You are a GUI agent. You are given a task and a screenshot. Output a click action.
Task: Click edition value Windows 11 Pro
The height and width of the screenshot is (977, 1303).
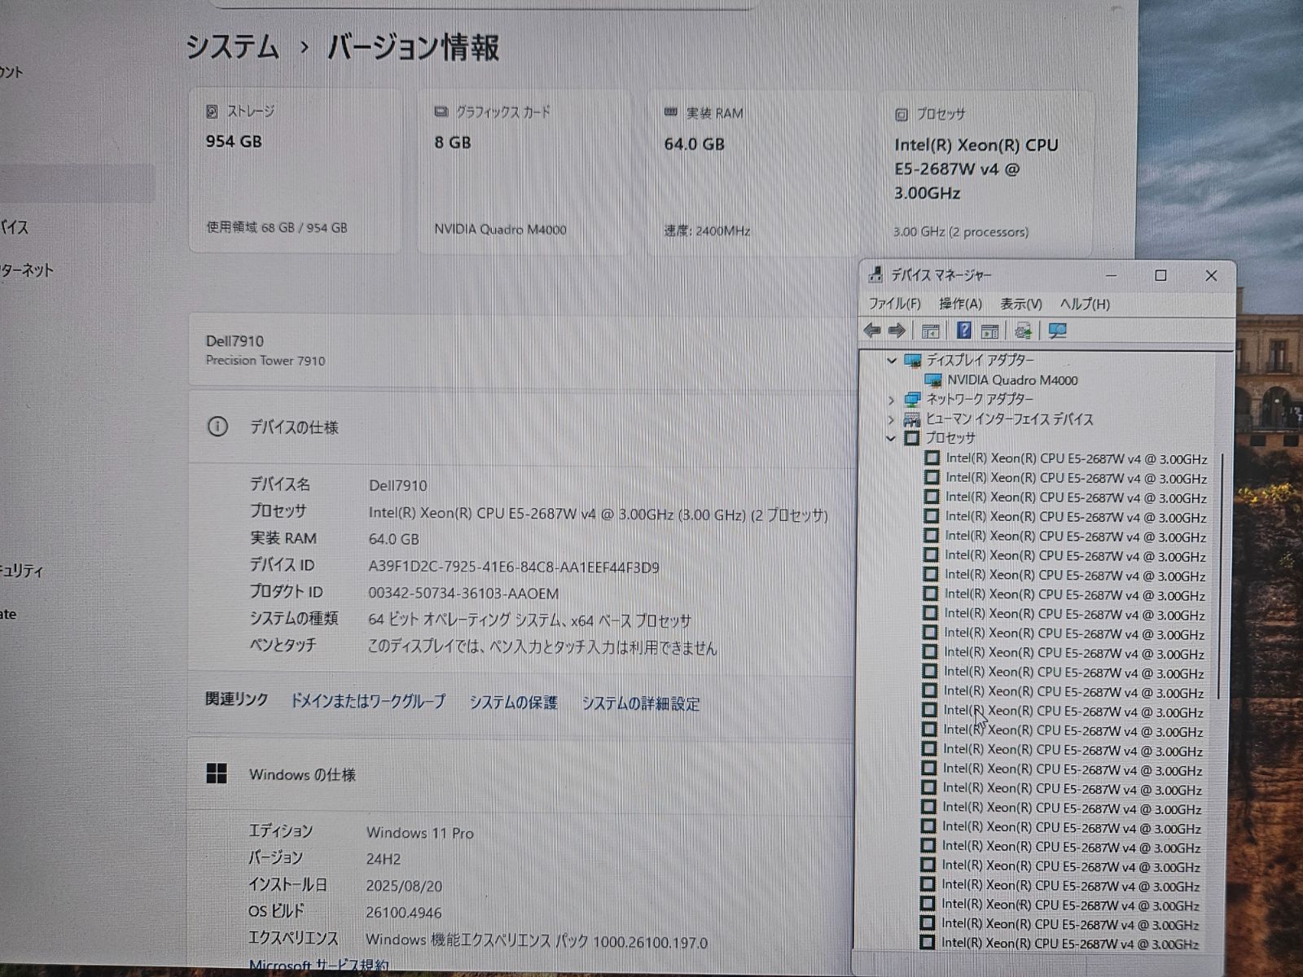(x=419, y=833)
